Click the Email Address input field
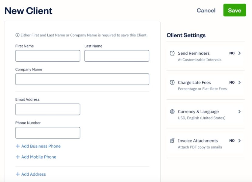Image resolution: width=252 pixels, height=182 pixels. 47,109
